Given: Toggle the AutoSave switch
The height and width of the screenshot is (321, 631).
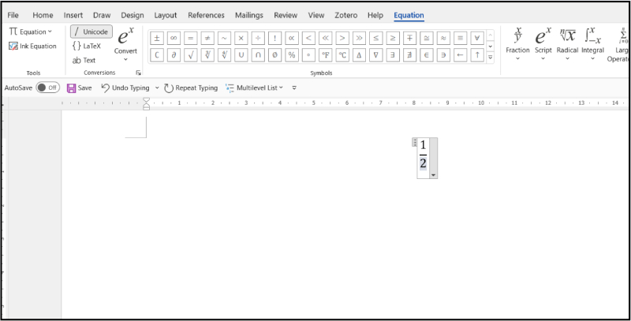Looking at the screenshot, I should 47,88.
